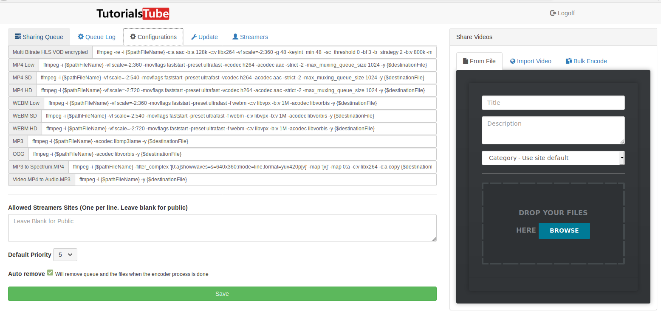
Task: Open the Category dropdown in Share Videos
Action: pos(553,157)
